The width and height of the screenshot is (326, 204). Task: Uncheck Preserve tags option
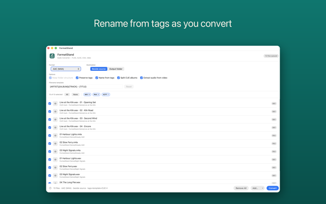77,78
